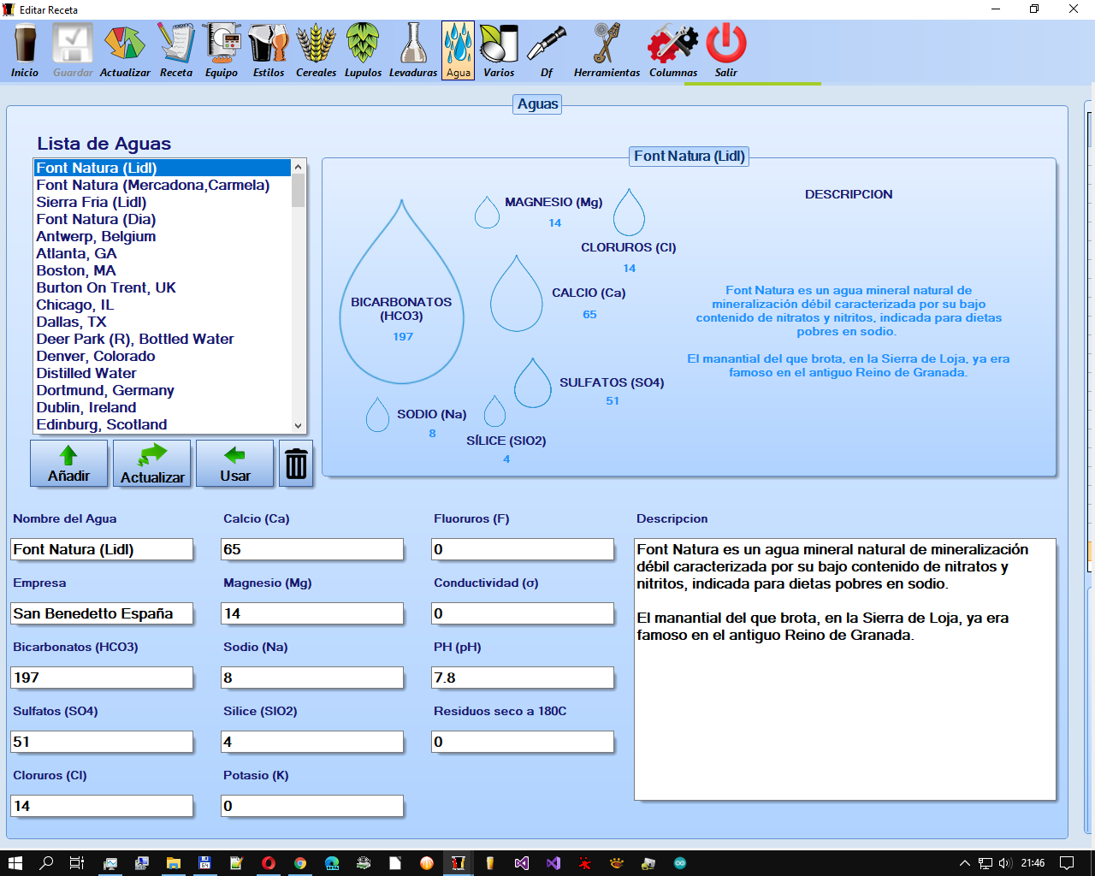Image resolution: width=1095 pixels, height=876 pixels.
Task: Click the PH (pH) input field
Action: pos(523,678)
